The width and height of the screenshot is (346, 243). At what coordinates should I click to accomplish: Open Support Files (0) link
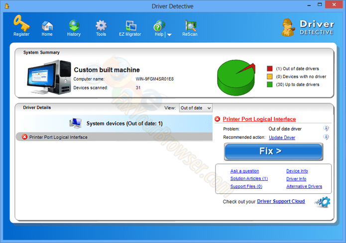(x=246, y=186)
